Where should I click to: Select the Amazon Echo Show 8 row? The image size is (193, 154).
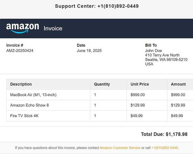[100, 105]
